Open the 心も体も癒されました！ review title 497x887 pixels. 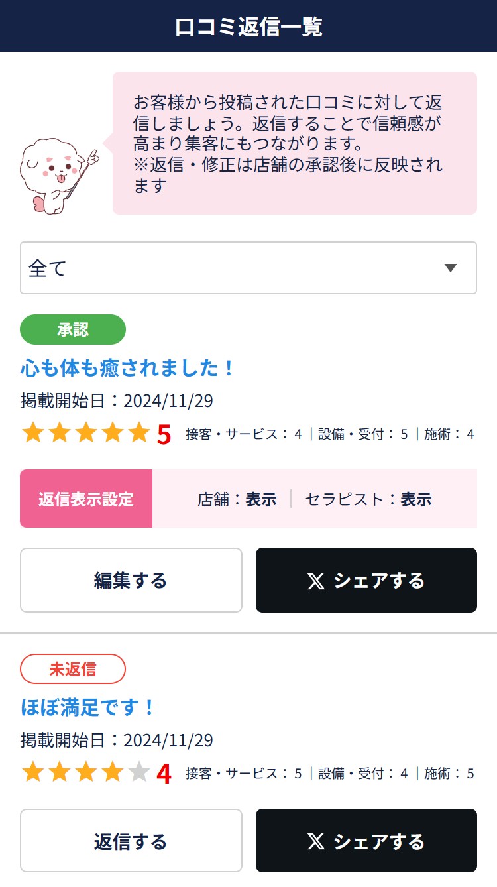tap(127, 367)
